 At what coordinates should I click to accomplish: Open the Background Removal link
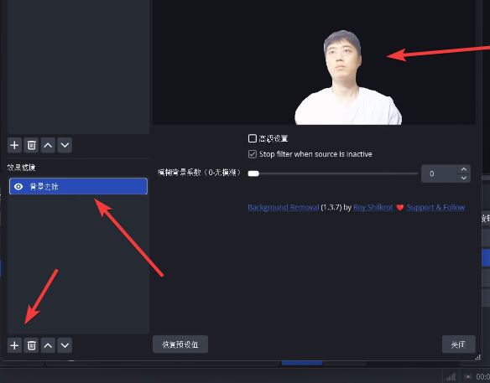pyautogui.click(x=283, y=207)
